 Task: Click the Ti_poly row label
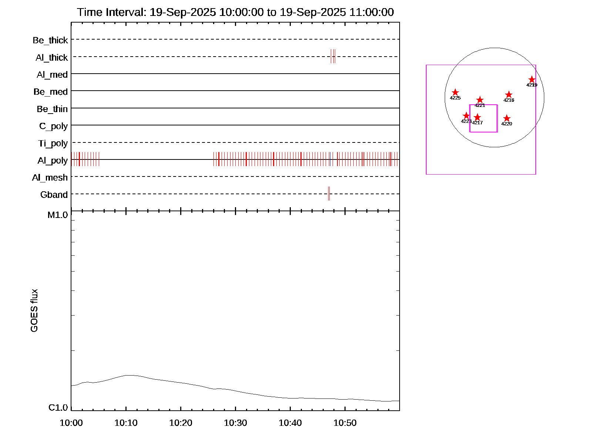53,143
